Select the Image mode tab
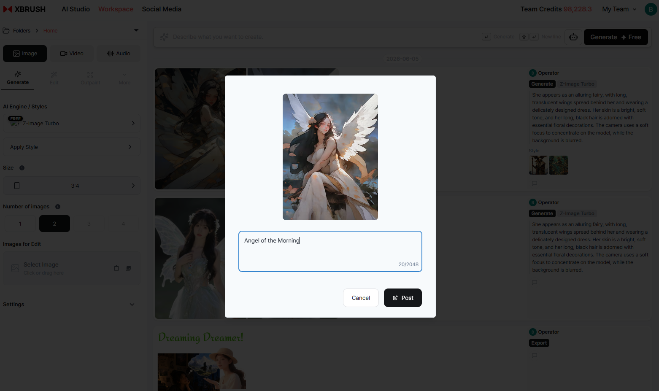Image resolution: width=659 pixels, height=391 pixels. coord(25,54)
